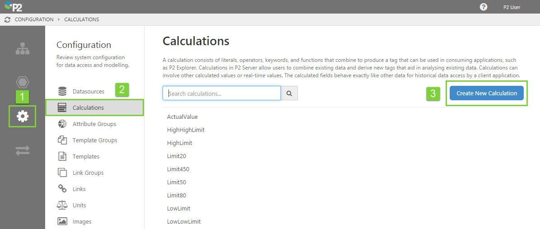Click the P2 logo in header
This screenshot has height=229, width=540.
pos(14,7)
